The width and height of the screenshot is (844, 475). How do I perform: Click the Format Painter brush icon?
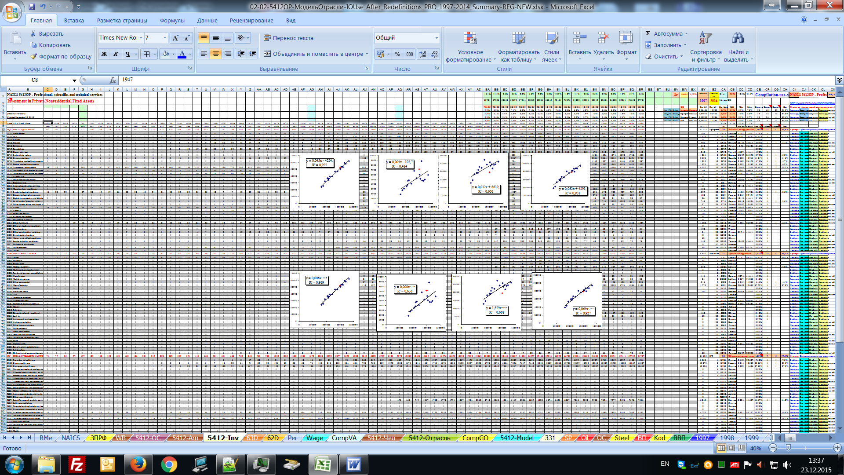point(34,56)
